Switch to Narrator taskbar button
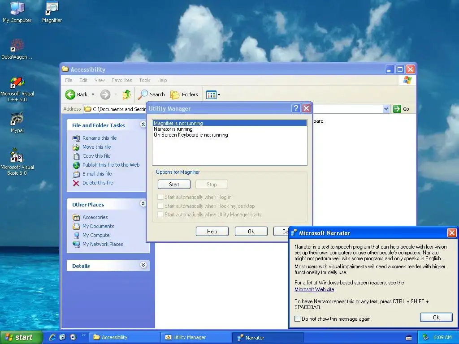The width and height of the screenshot is (459, 344). pyautogui.click(x=268, y=338)
